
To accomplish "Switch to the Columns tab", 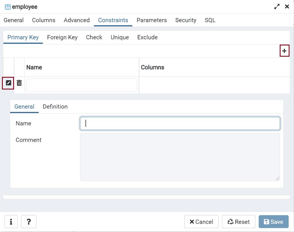I will click(44, 20).
